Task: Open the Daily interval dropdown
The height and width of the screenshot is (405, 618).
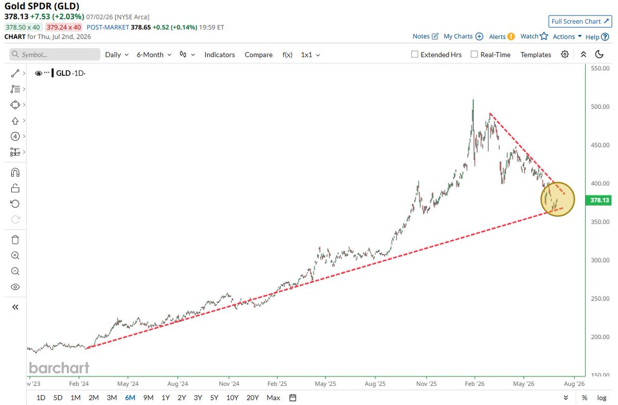Action: point(117,54)
